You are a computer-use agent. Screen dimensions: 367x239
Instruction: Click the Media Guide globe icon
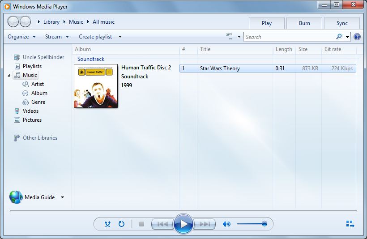coord(16,197)
